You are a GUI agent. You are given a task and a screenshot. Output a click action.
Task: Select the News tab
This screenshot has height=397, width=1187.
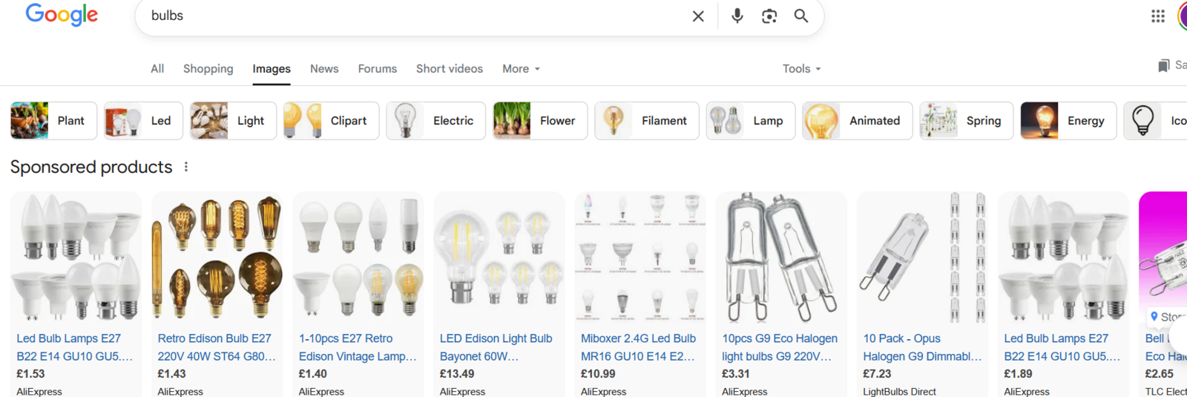(x=324, y=69)
